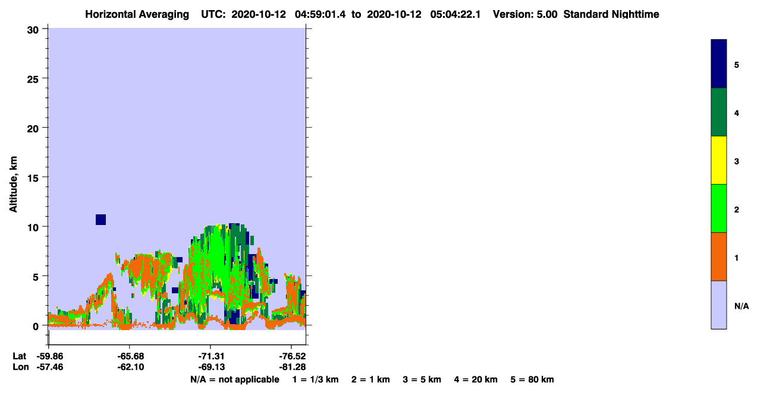
Task: Click the lavender N/A colorbar segment
Action: (x=719, y=305)
